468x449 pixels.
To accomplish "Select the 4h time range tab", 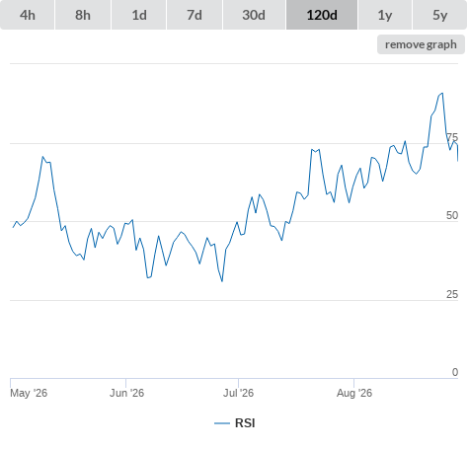I will [x=28, y=15].
